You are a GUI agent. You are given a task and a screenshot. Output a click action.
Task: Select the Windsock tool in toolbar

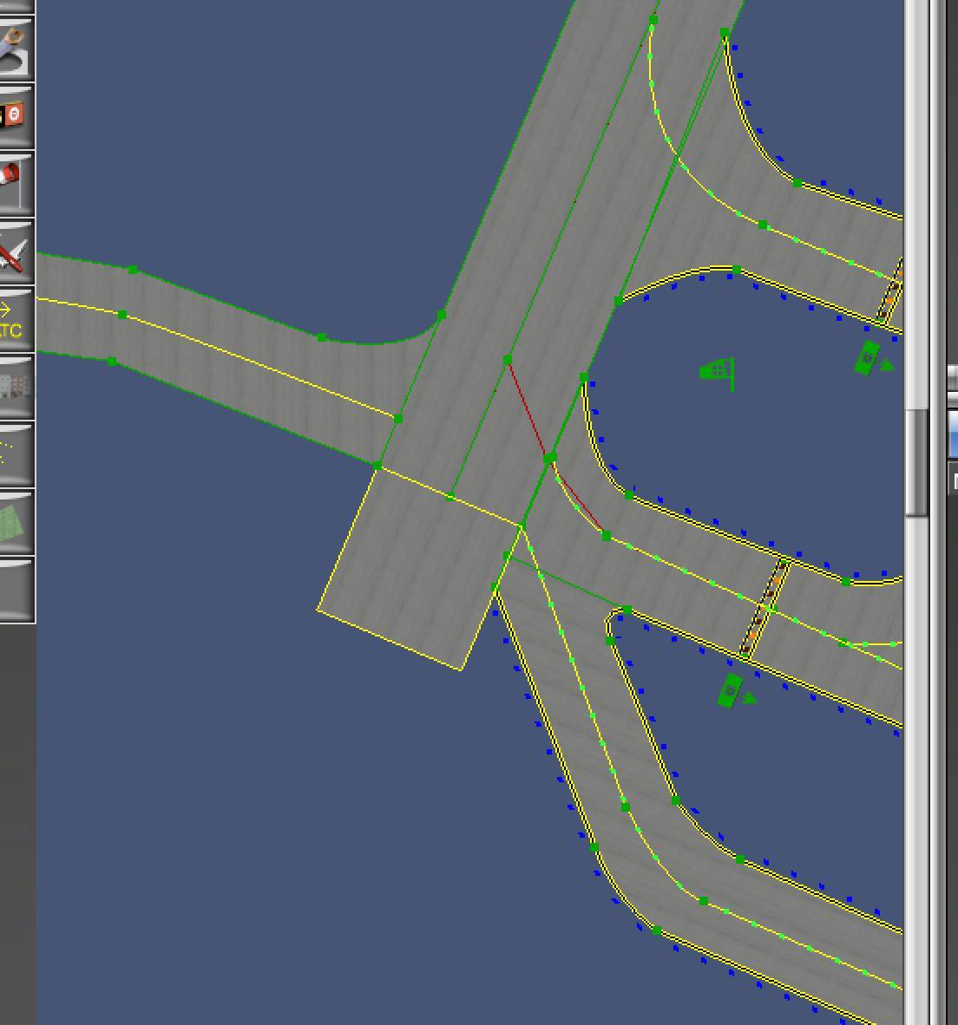coord(16,183)
